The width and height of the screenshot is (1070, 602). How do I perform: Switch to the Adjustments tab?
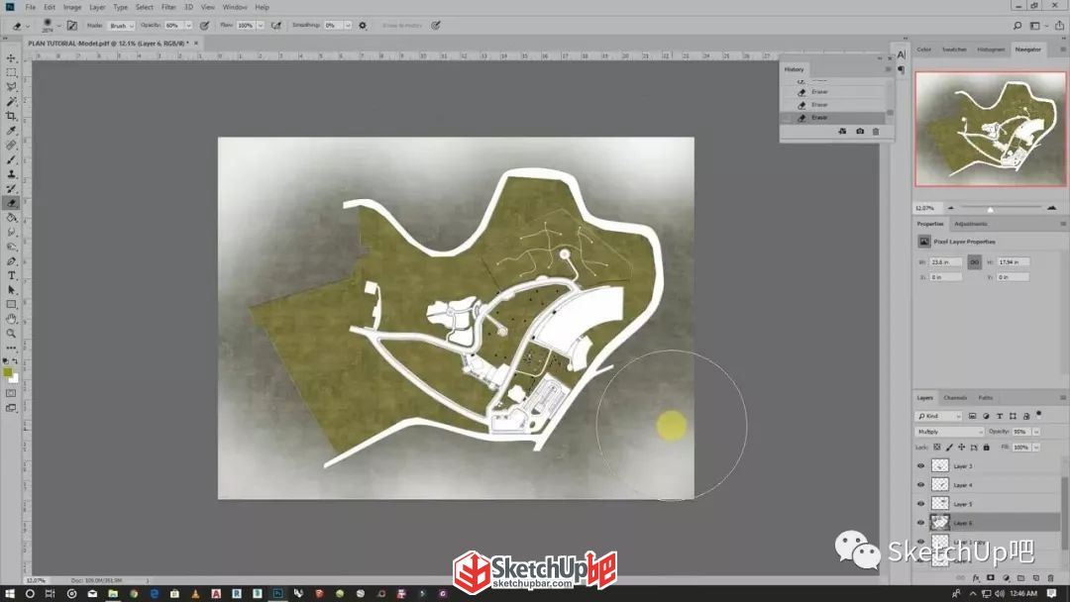(x=971, y=224)
